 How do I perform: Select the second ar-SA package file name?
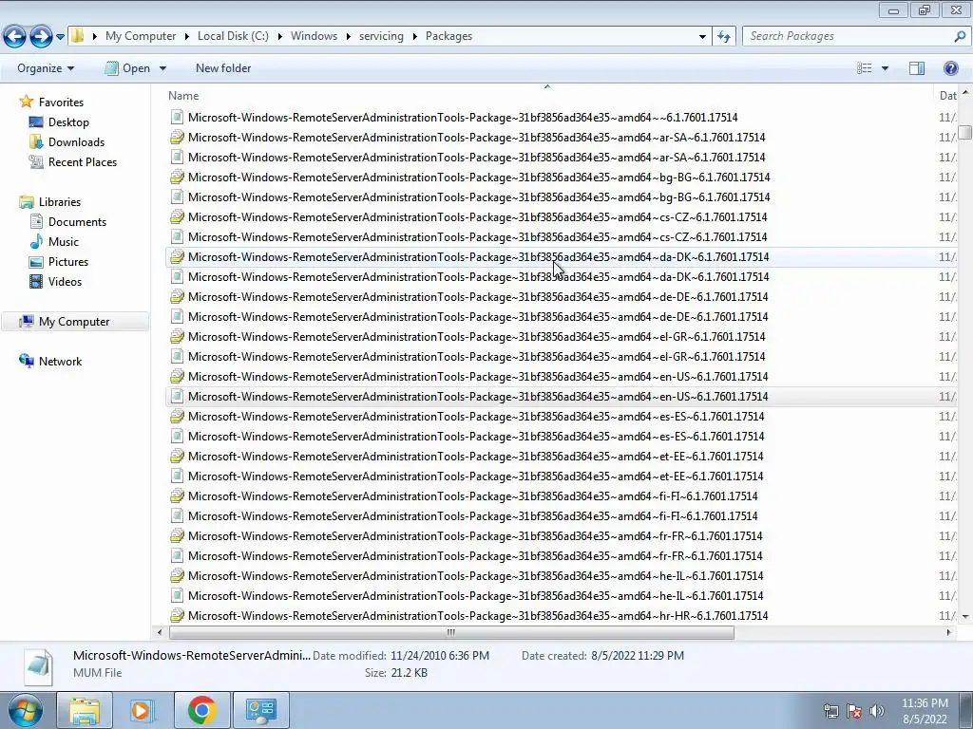[x=477, y=158]
